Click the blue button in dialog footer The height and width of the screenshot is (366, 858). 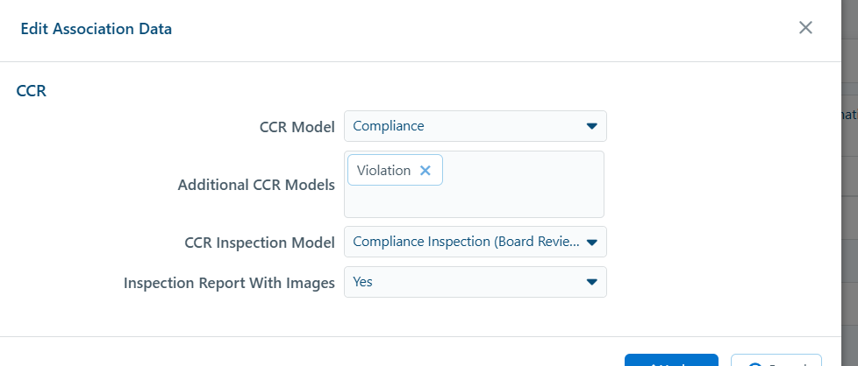(671, 360)
